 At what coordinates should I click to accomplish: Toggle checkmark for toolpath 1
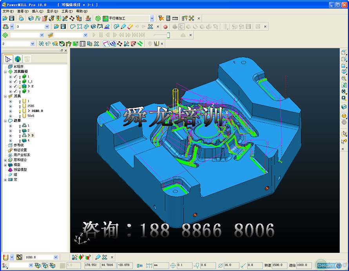tap(15, 76)
